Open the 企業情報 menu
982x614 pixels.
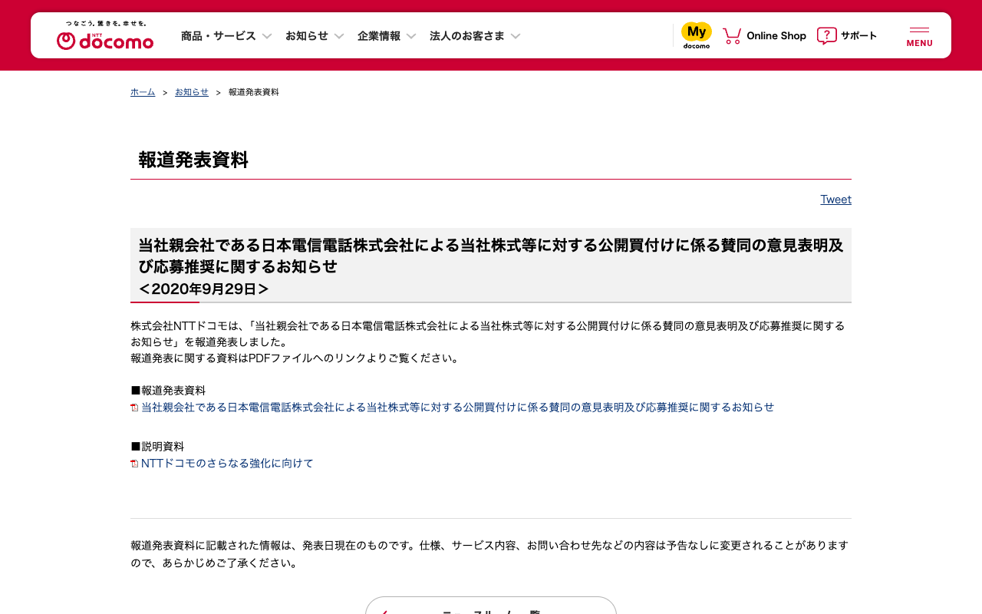pyautogui.click(x=379, y=36)
